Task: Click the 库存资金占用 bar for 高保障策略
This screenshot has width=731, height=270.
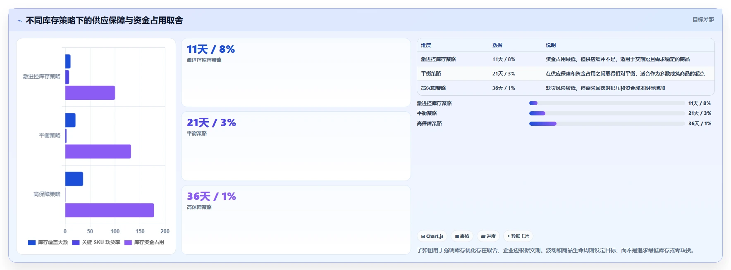Action: coord(110,210)
